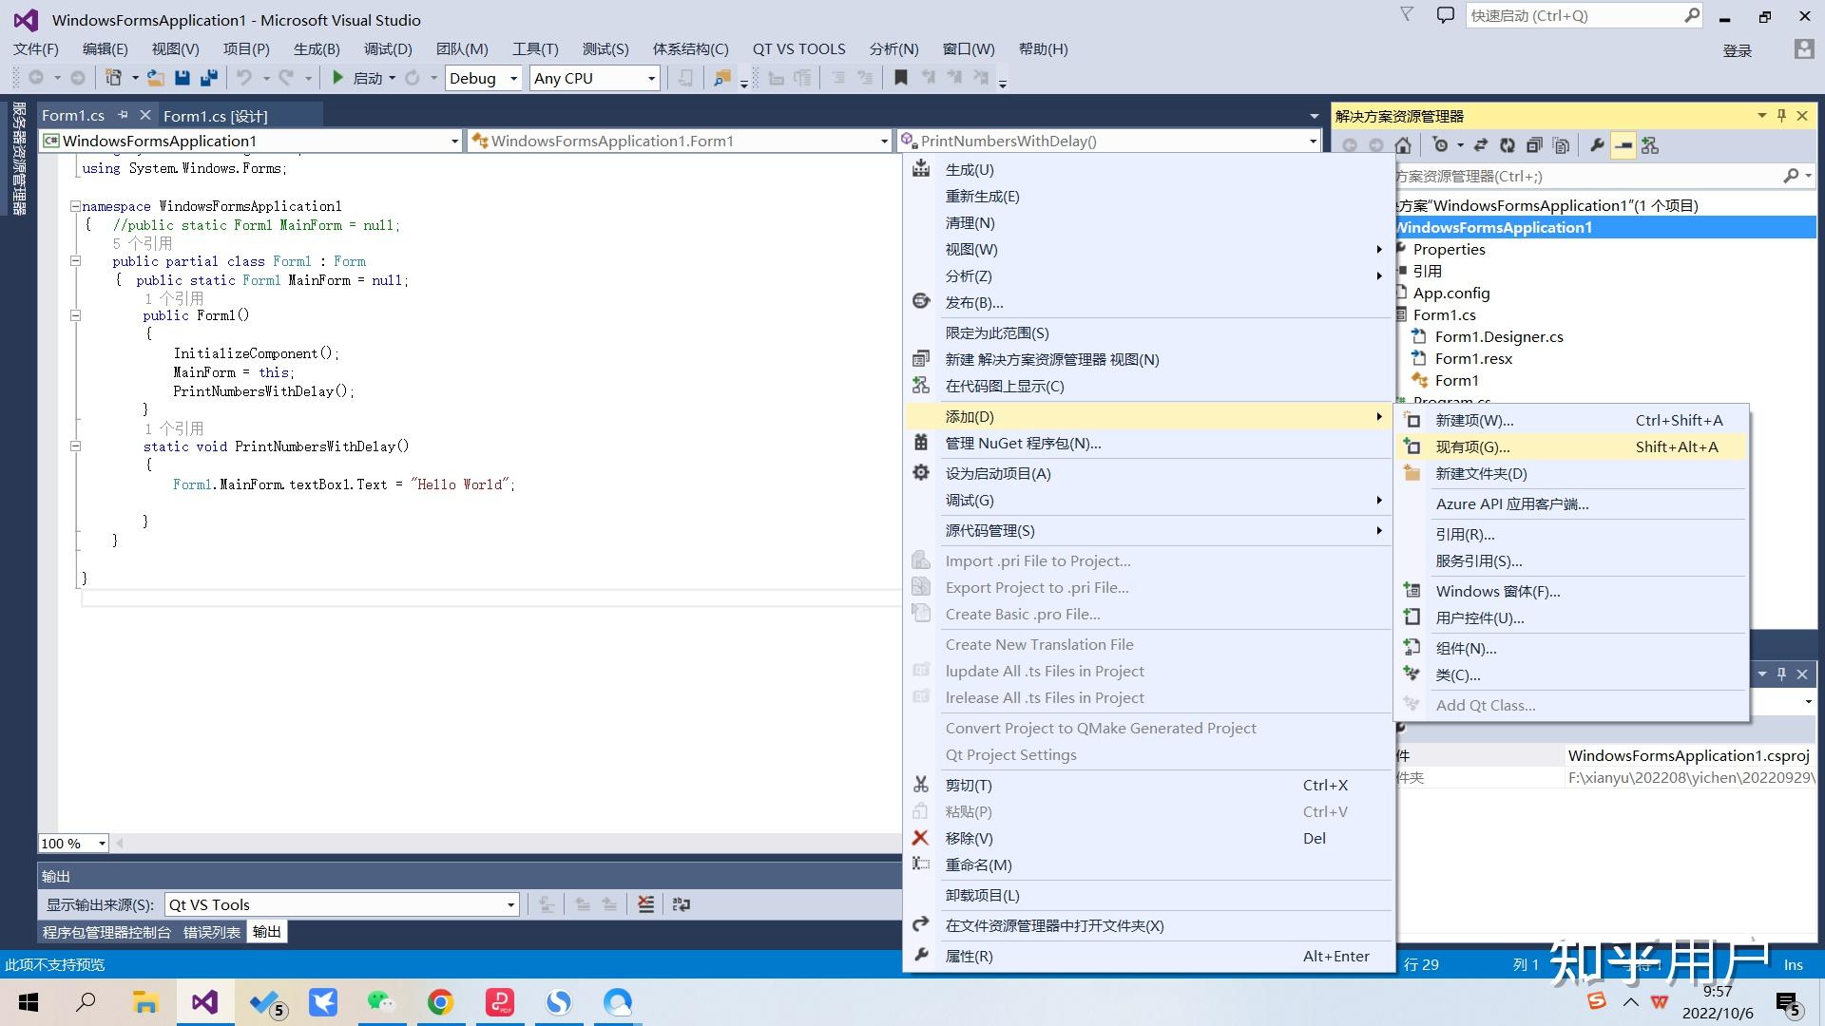Click the notifications flag filter icon

tap(1407, 15)
